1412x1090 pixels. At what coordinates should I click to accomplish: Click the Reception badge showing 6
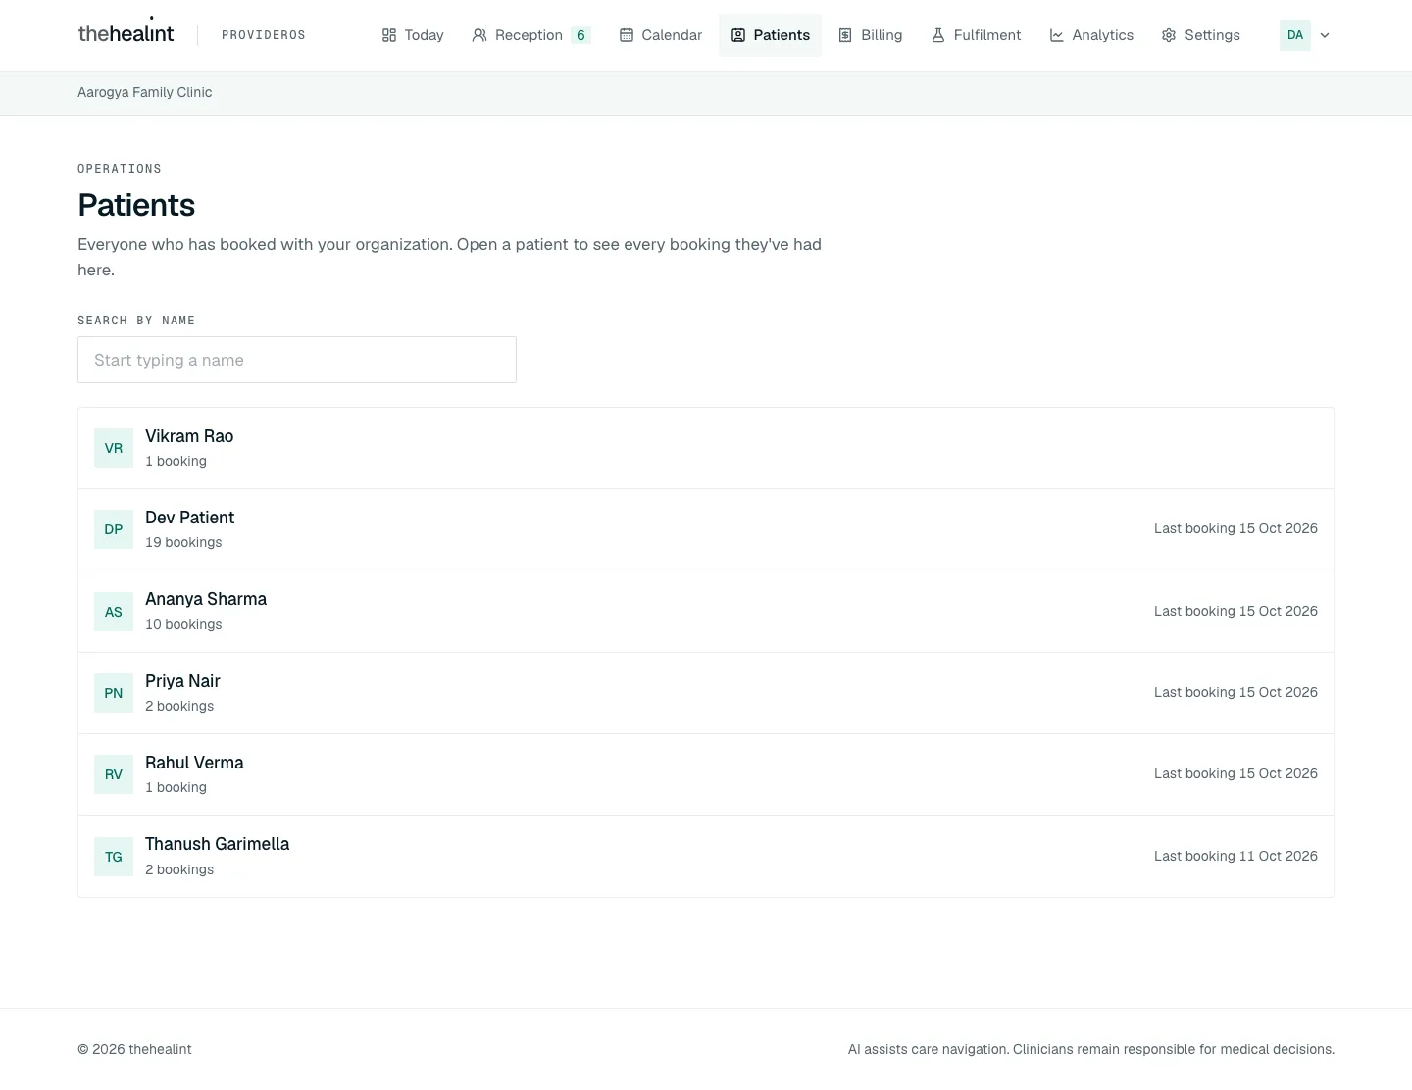580,35
